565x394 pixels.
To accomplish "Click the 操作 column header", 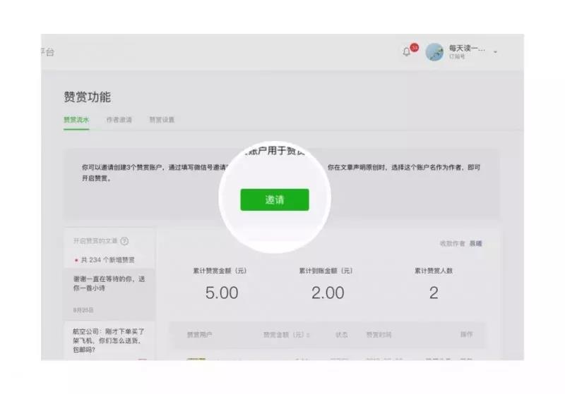I will coord(466,335).
